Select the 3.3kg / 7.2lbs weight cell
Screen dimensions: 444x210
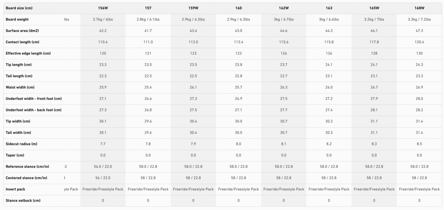tap(419, 20)
